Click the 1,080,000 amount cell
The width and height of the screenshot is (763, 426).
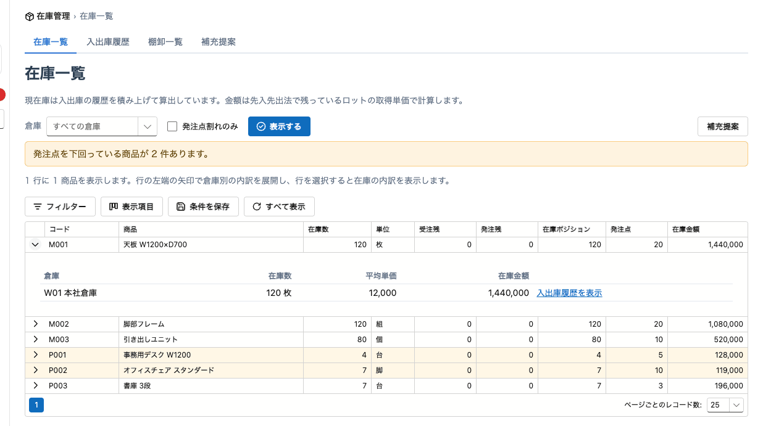[x=708, y=324]
